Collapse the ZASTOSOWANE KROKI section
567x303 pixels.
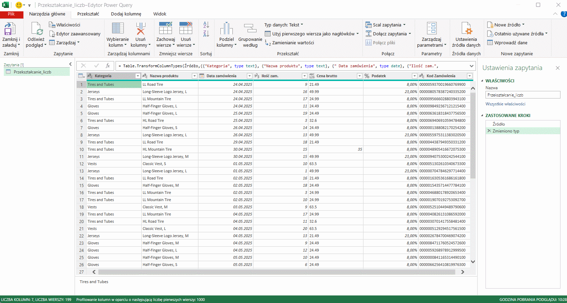(x=482, y=116)
